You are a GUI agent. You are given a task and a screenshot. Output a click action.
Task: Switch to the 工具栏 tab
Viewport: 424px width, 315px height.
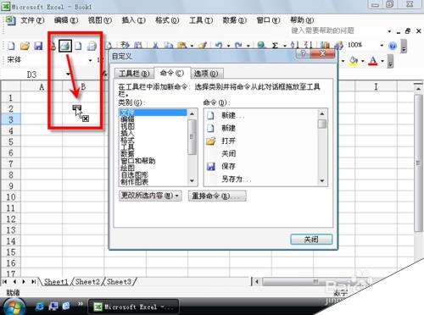tap(134, 74)
